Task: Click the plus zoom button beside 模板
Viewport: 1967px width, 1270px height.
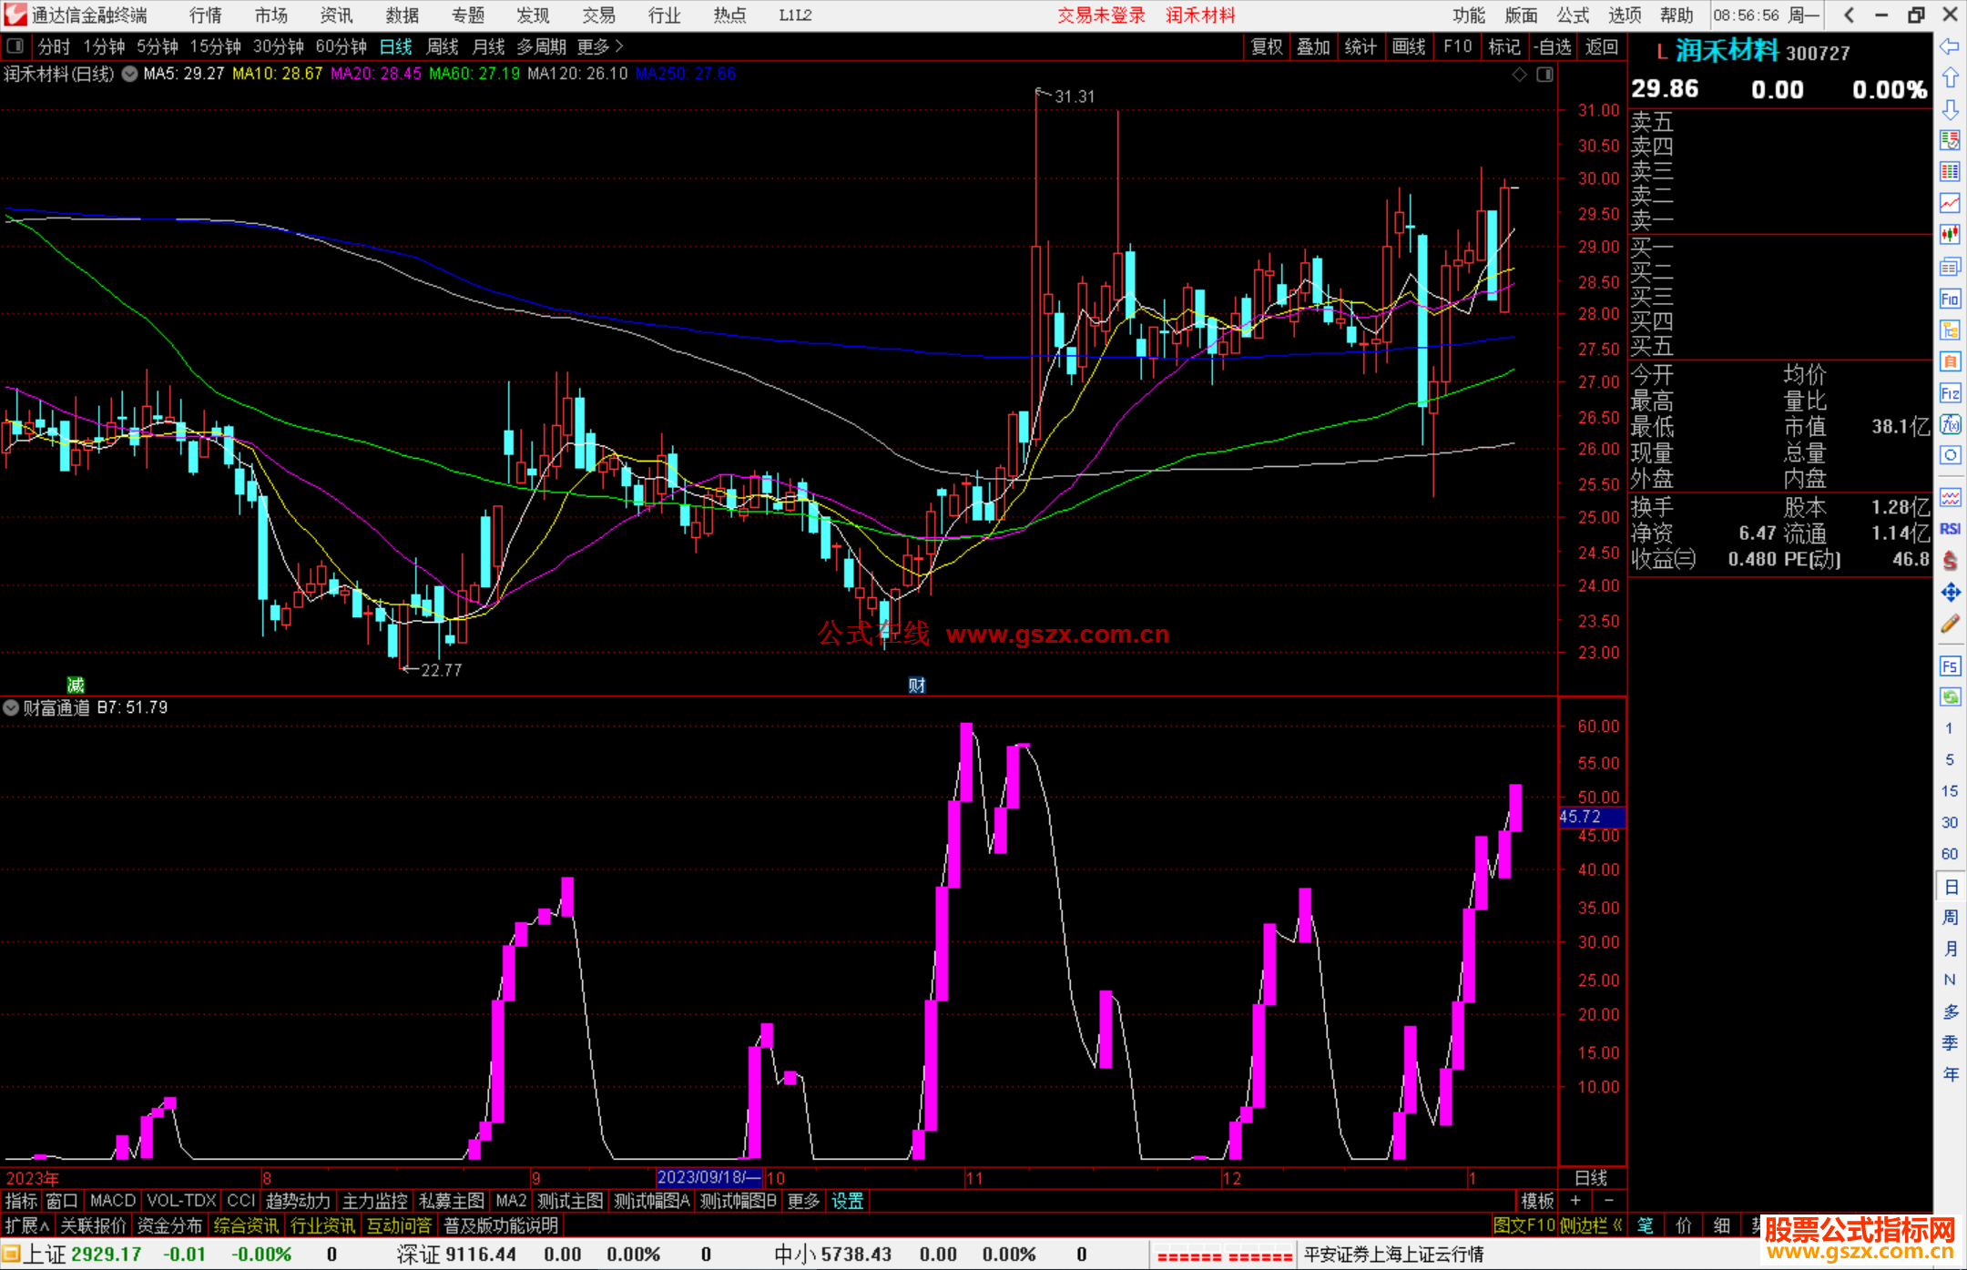Action: click(x=1575, y=1201)
